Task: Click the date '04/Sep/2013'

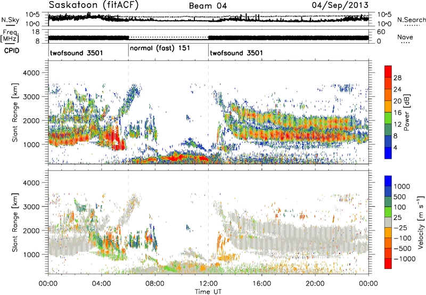Action: [340, 5]
